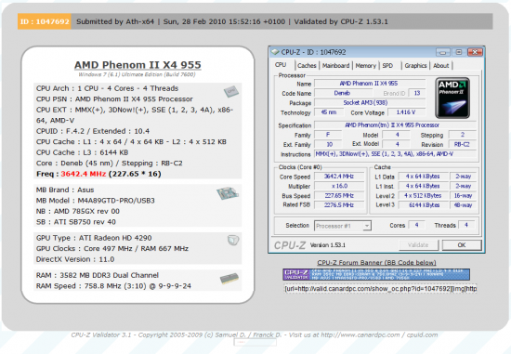Open the AMD Phenom II X4 955 heading link
The image size is (511, 354).
tap(138, 64)
